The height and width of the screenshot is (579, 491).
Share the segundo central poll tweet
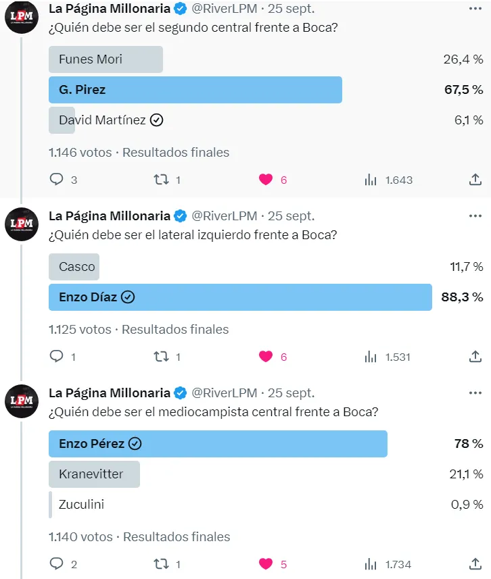pos(475,180)
